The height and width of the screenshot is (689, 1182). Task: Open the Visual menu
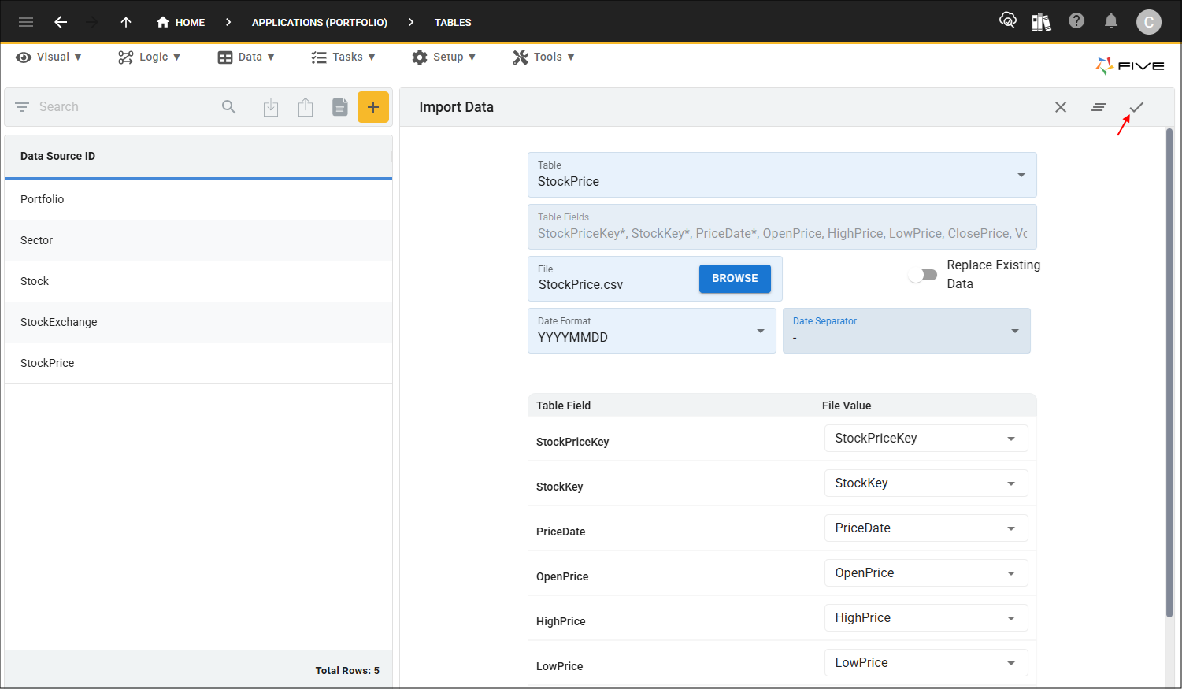click(49, 57)
